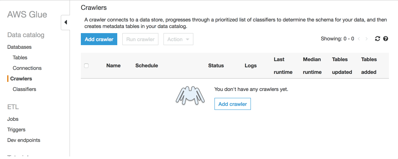Select Classifiers in the sidebar
This screenshot has height=159, width=398.
click(24, 89)
